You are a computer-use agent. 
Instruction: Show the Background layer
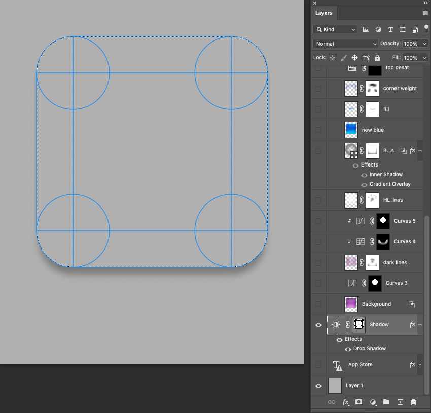tap(318, 304)
